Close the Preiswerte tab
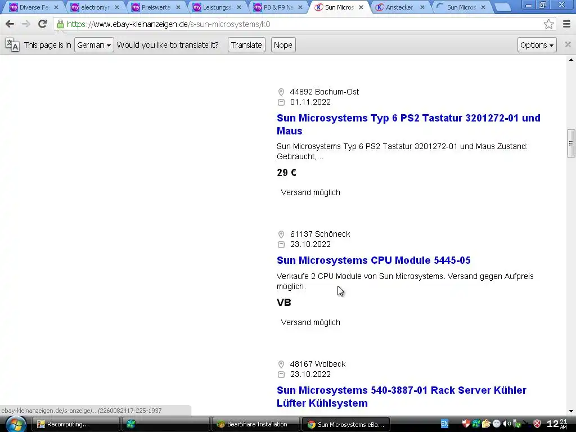Image resolution: width=576 pixels, height=432 pixels. click(x=178, y=7)
